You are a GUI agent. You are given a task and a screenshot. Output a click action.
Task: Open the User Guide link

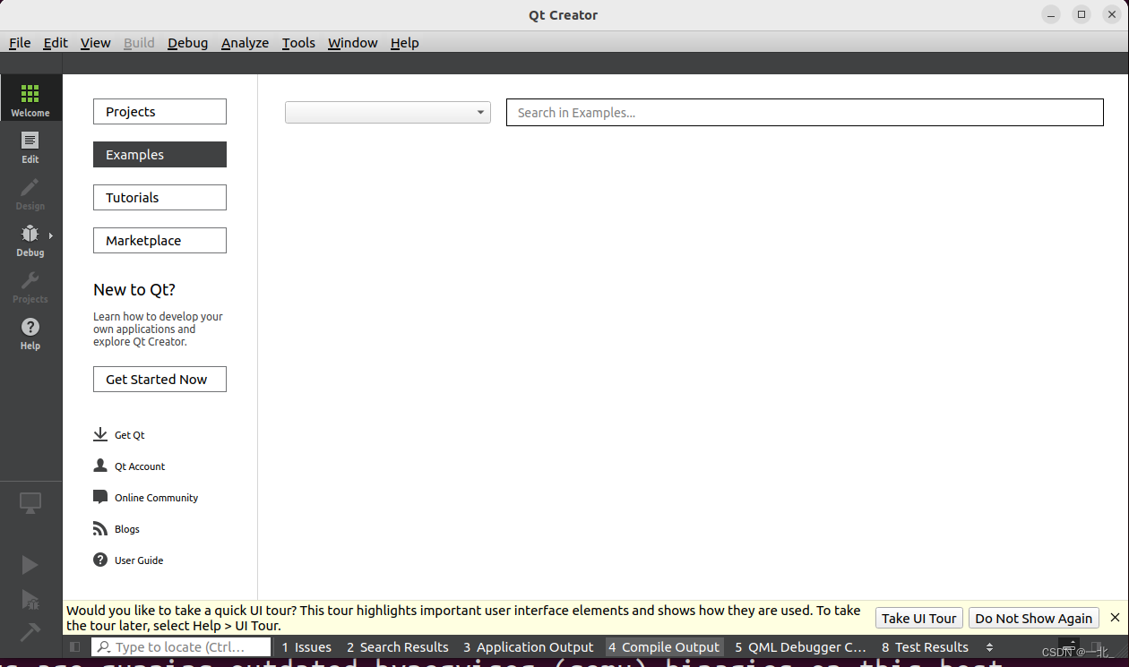pyautogui.click(x=139, y=560)
